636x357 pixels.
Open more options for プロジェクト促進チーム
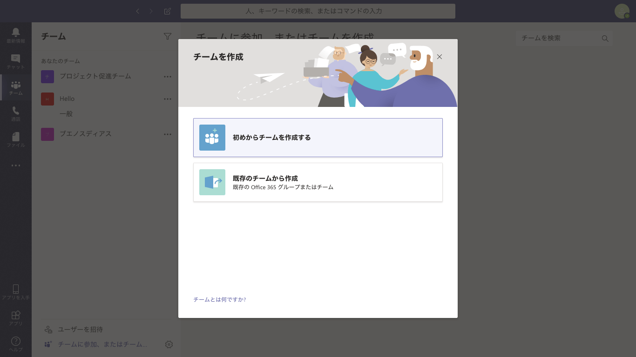[168, 77]
